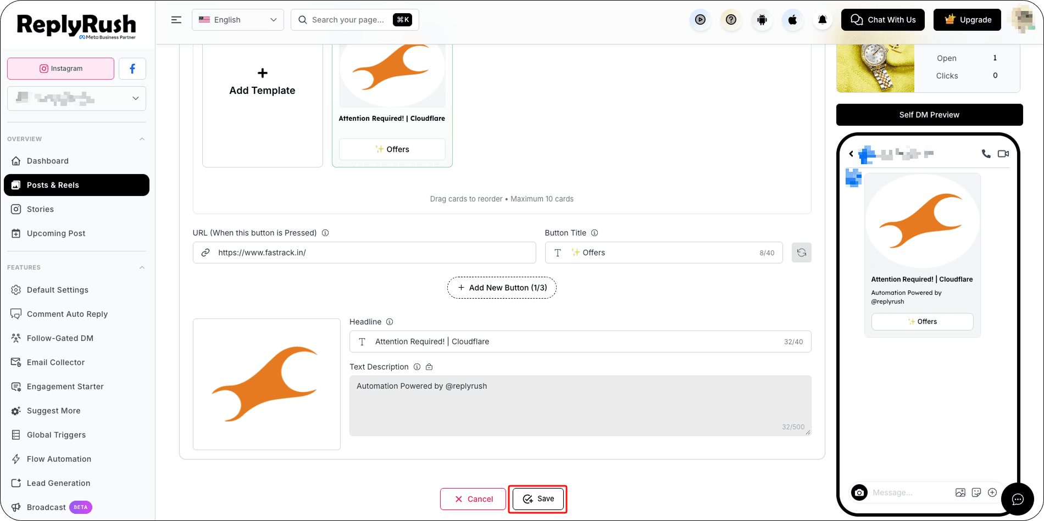Click the Headline input field
The image size is (1044, 521).
click(x=580, y=341)
